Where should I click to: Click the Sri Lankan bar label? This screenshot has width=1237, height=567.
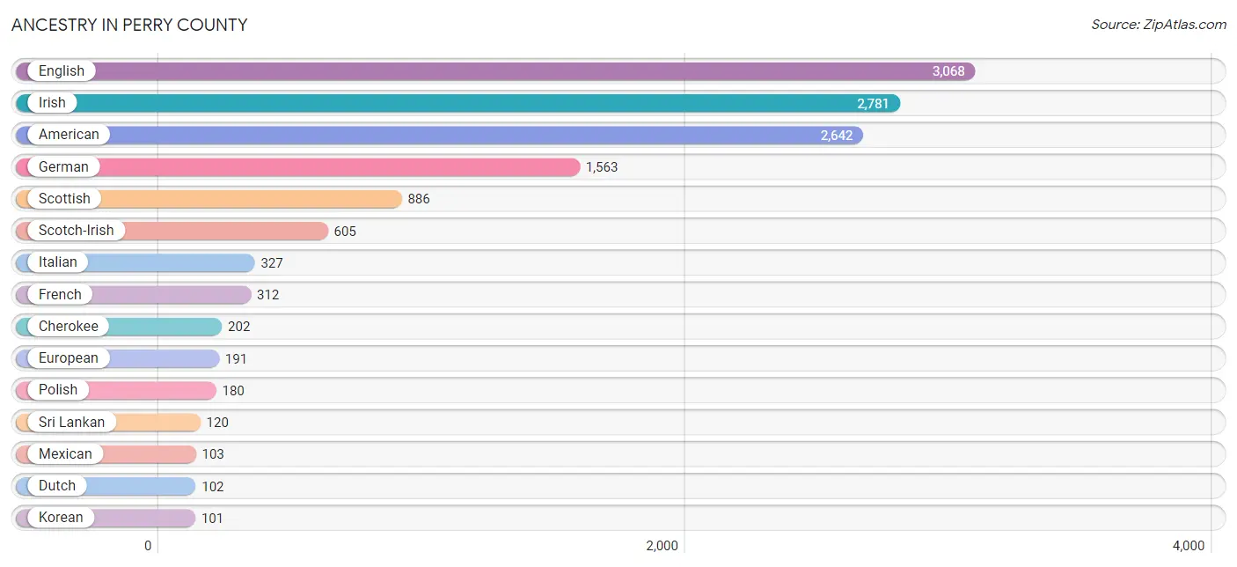[71, 422]
